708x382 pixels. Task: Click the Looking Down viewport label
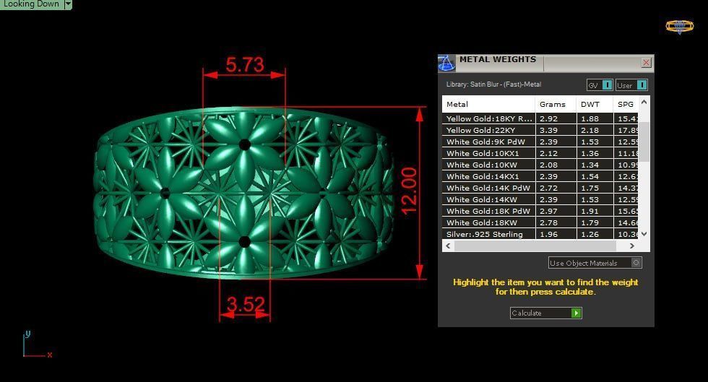(31, 4)
